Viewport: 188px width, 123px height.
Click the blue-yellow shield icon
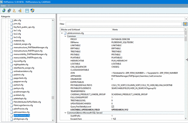click(32, 10)
